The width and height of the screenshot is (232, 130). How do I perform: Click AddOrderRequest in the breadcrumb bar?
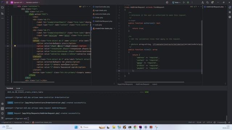(x=142, y=84)
